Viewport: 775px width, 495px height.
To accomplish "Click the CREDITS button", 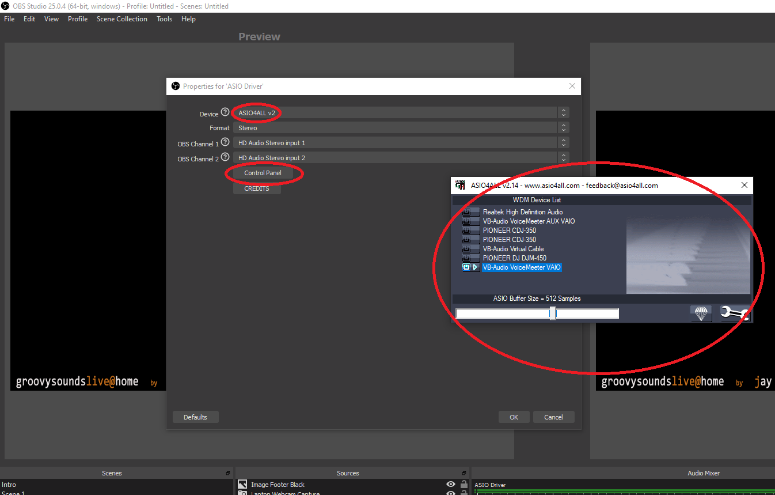I will (x=257, y=188).
